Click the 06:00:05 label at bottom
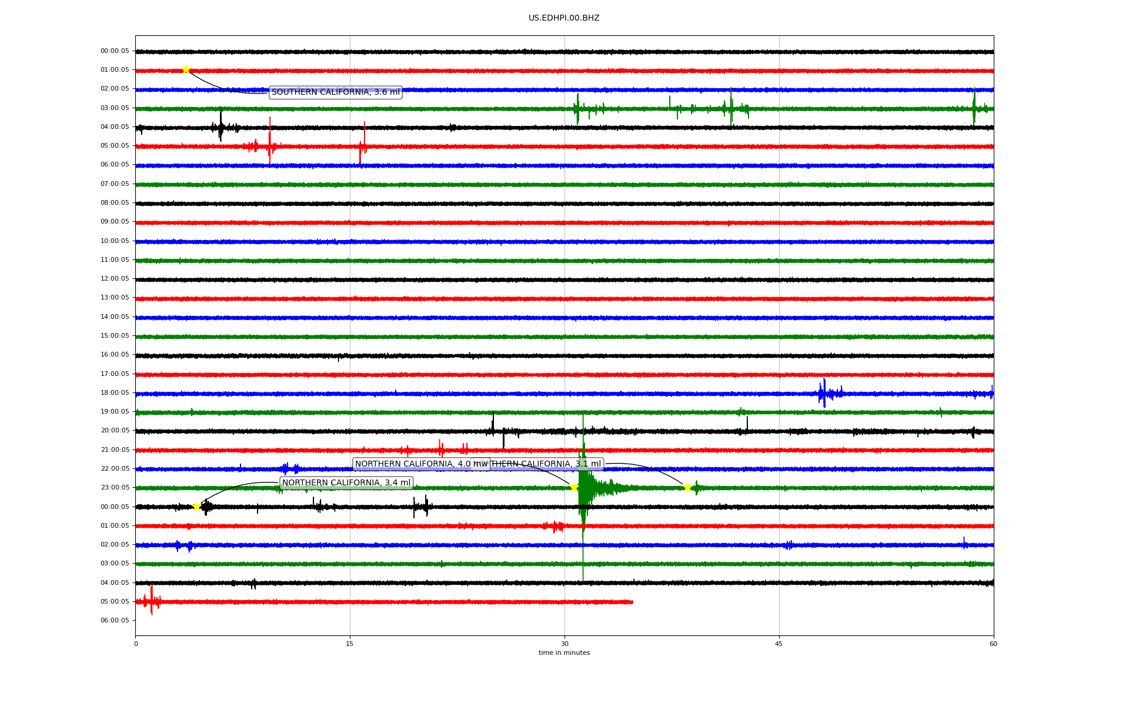The height and width of the screenshot is (706, 1129). point(115,621)
